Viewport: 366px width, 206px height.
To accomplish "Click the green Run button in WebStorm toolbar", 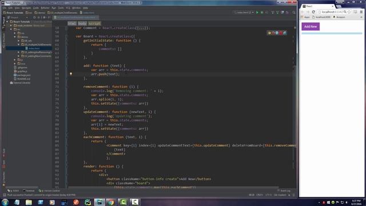I will [x=257, y=13].
